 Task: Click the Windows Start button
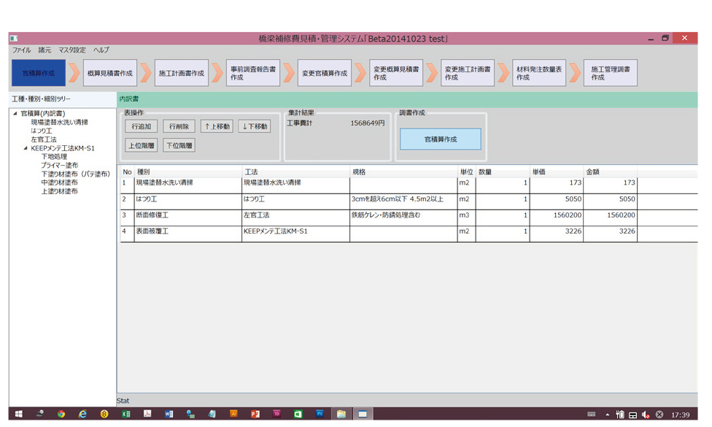coord(18,414)
